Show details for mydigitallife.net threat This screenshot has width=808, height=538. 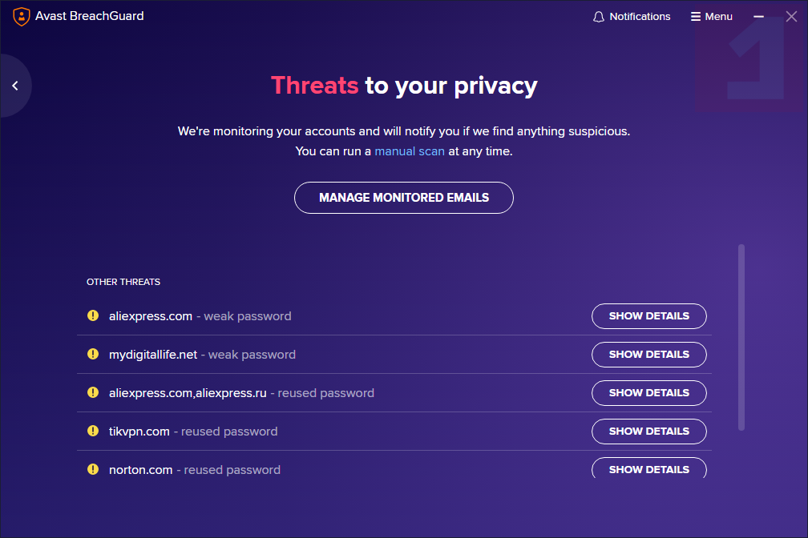tap(648, 355)
